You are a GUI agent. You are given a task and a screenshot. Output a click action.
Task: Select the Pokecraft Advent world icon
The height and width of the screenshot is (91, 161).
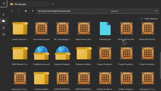point(63,53)
